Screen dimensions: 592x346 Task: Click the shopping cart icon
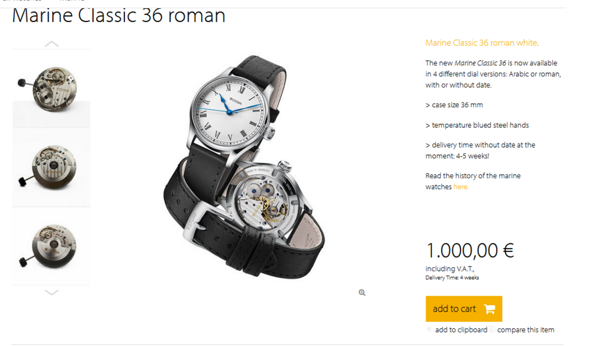click(x=489, y=309)
